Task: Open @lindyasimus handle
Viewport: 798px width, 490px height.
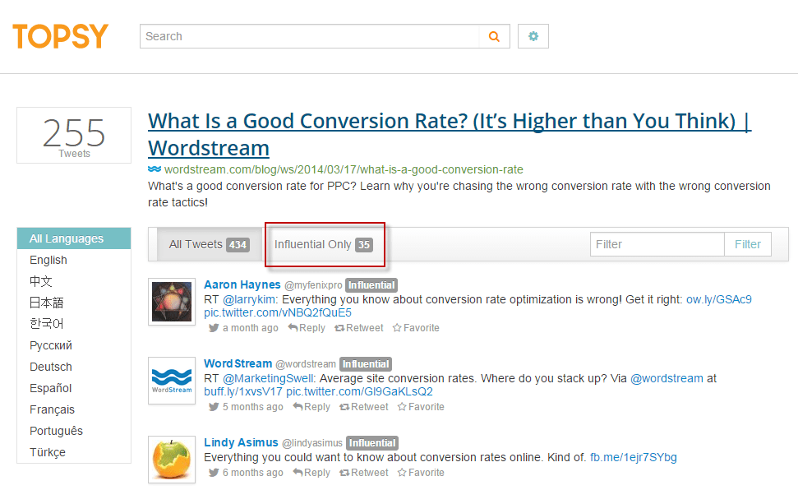Action: pyautogui.click(x=312, y=443)
